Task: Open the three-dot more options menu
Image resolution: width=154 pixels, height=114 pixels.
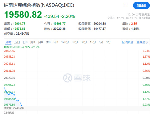Action: (126, 5)
